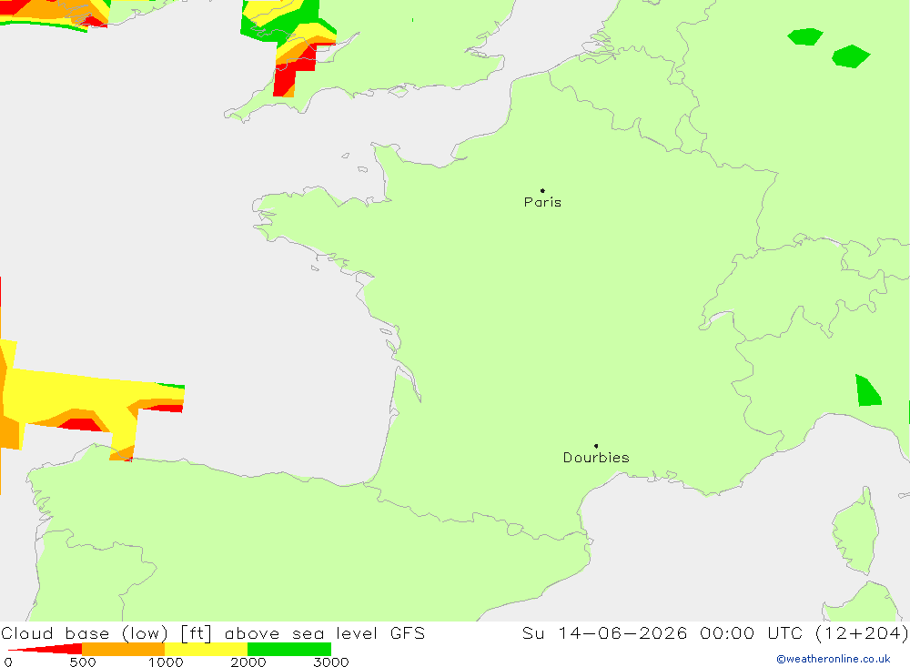Click the green 2000-3000 ft legend swatch

click(x=289, y=649)
